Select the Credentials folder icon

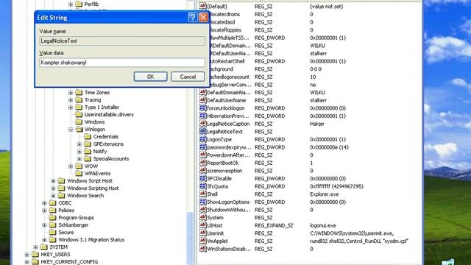[88, 136]
